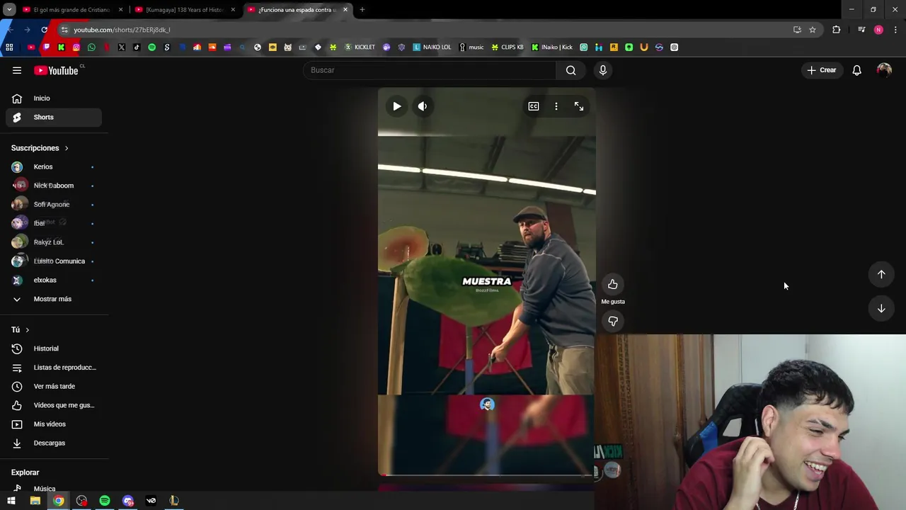This screenshot has width=906, height=510.
Task: Mute the Short's volume
Action: (423, 106)
